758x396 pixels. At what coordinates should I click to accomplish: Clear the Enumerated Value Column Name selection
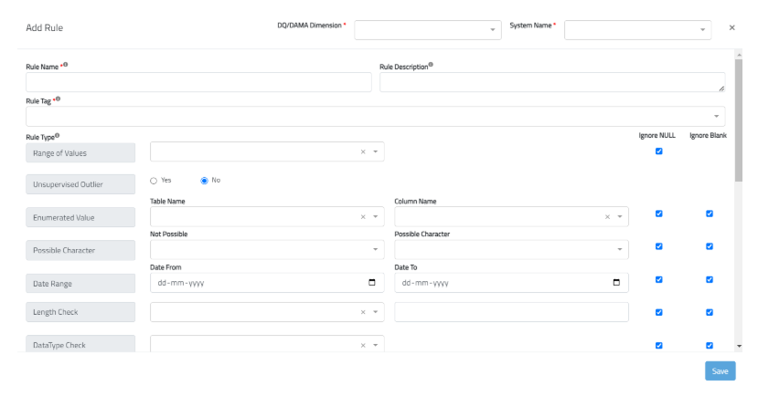click(607, 217)
